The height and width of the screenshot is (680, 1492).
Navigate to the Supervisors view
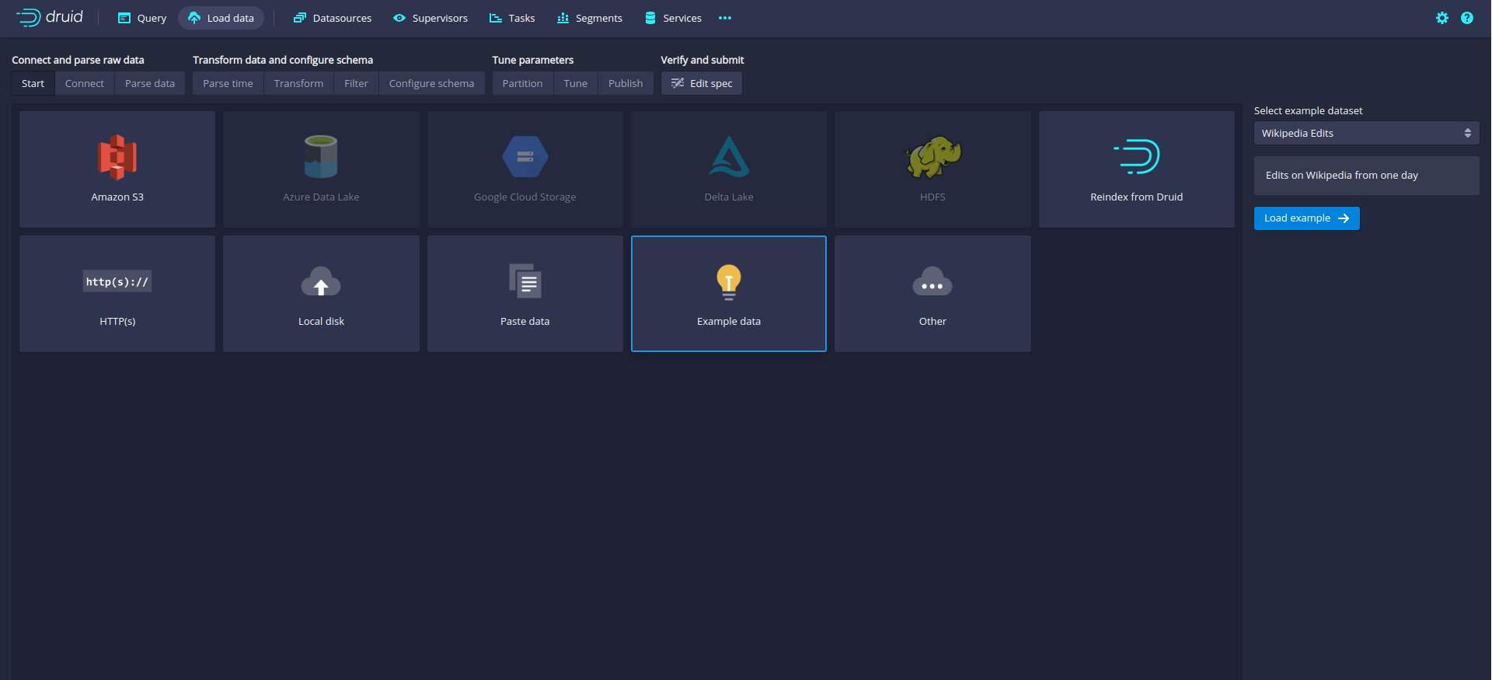[431, 18]
